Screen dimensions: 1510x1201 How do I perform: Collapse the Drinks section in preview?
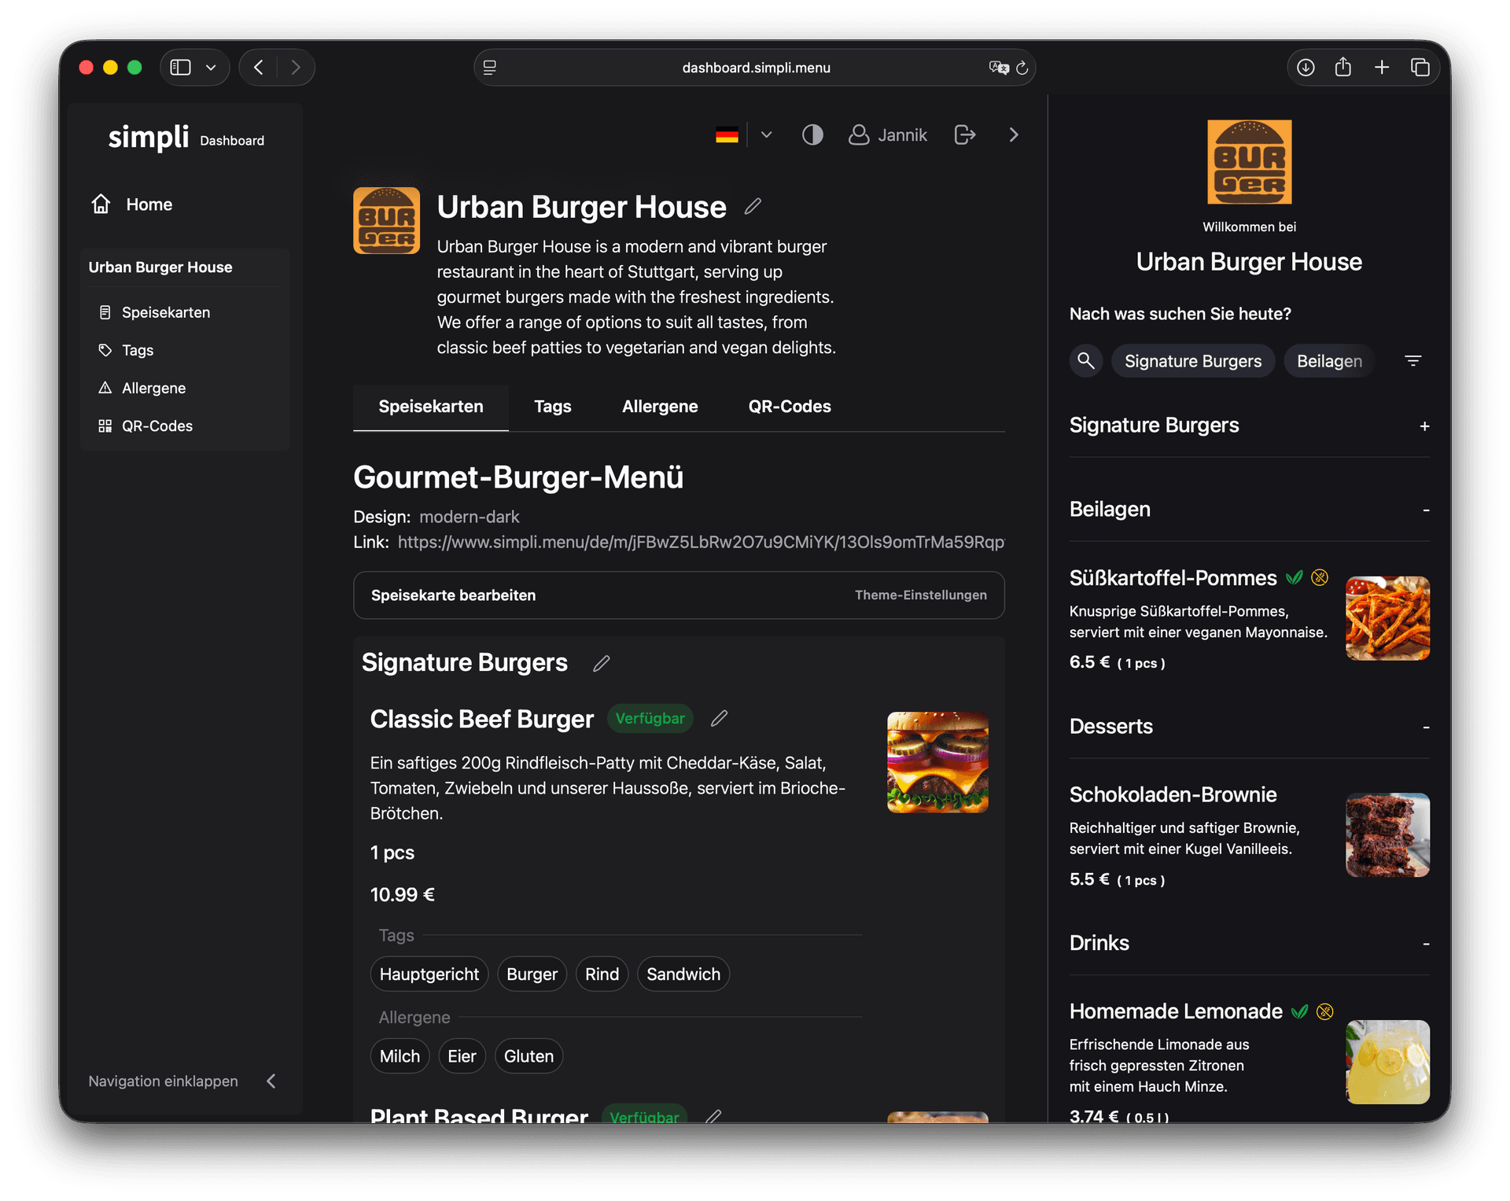coord(1426,943)
